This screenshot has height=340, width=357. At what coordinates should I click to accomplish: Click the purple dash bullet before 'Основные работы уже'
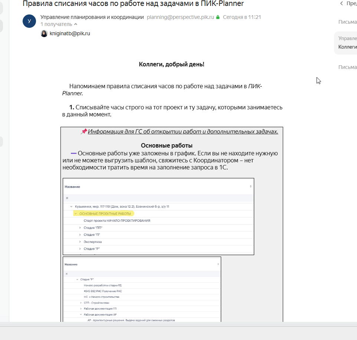[x=73, y=153]
